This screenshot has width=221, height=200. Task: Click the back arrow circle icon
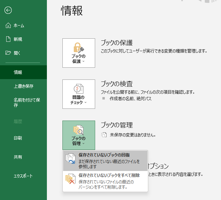(8, 10)
